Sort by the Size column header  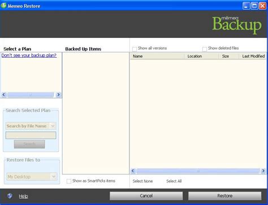coord(229,56)
